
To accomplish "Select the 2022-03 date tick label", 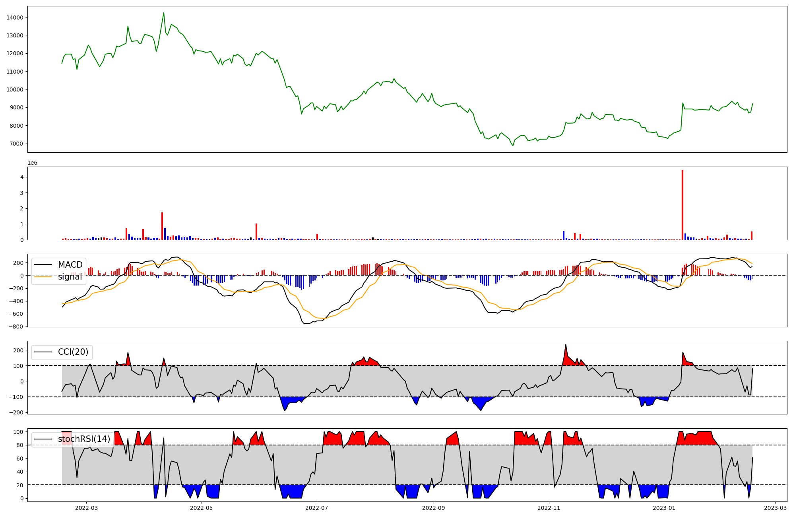I will click(x=86, y=508).
